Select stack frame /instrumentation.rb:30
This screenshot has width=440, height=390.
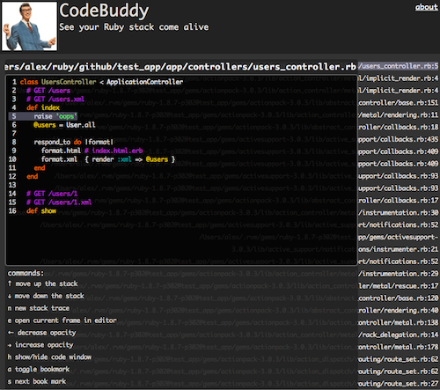coord(399,212)
